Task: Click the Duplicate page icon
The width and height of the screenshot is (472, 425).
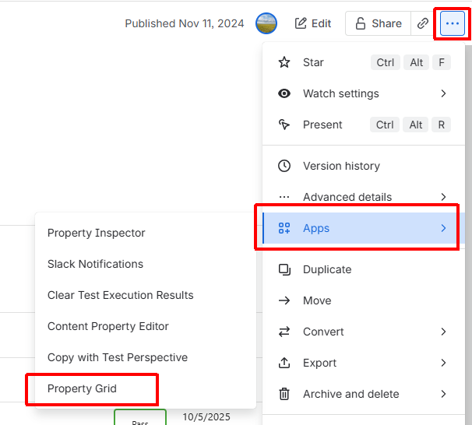Action: click(285, 269)
